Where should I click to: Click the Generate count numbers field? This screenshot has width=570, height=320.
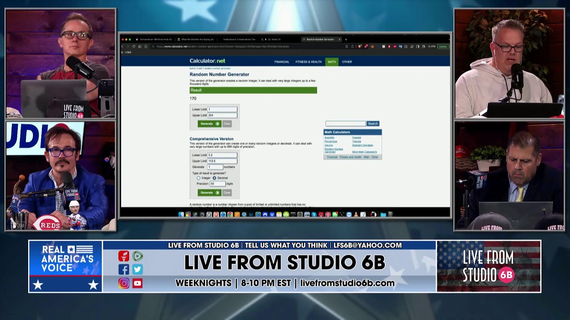point(215,167)
